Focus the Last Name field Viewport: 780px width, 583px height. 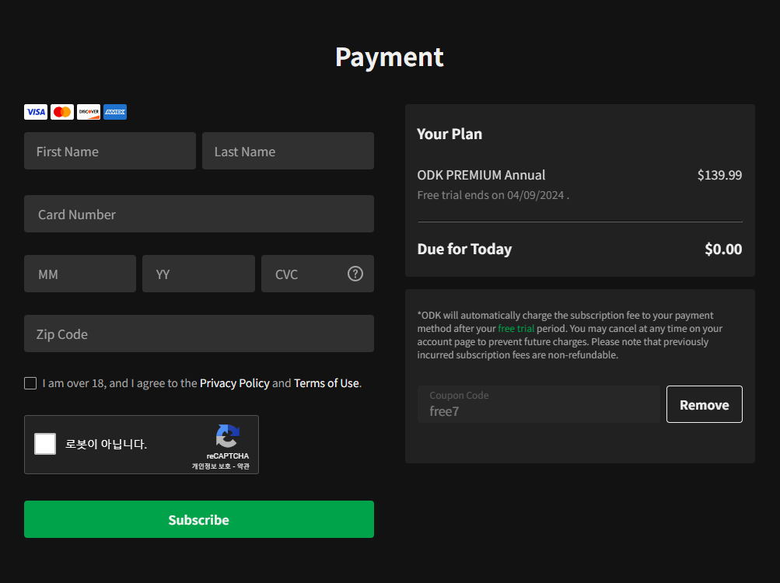(288, 151)
